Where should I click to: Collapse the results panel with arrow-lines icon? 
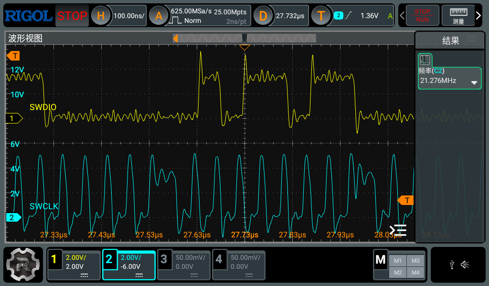click(398, 230)
